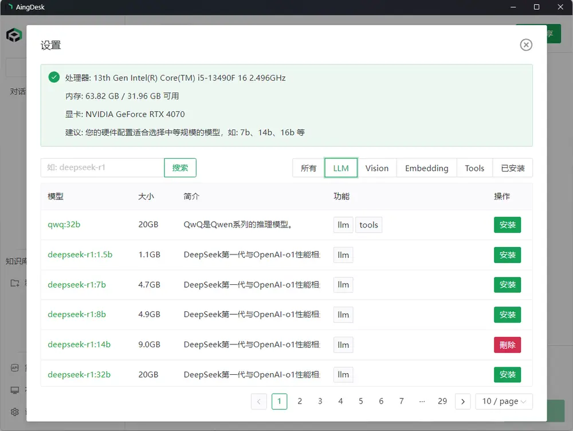The width and height of the screenshot is (573, 431).
Task: Install the deepseek-r1:7b model
Action: [x=507, y=284]
